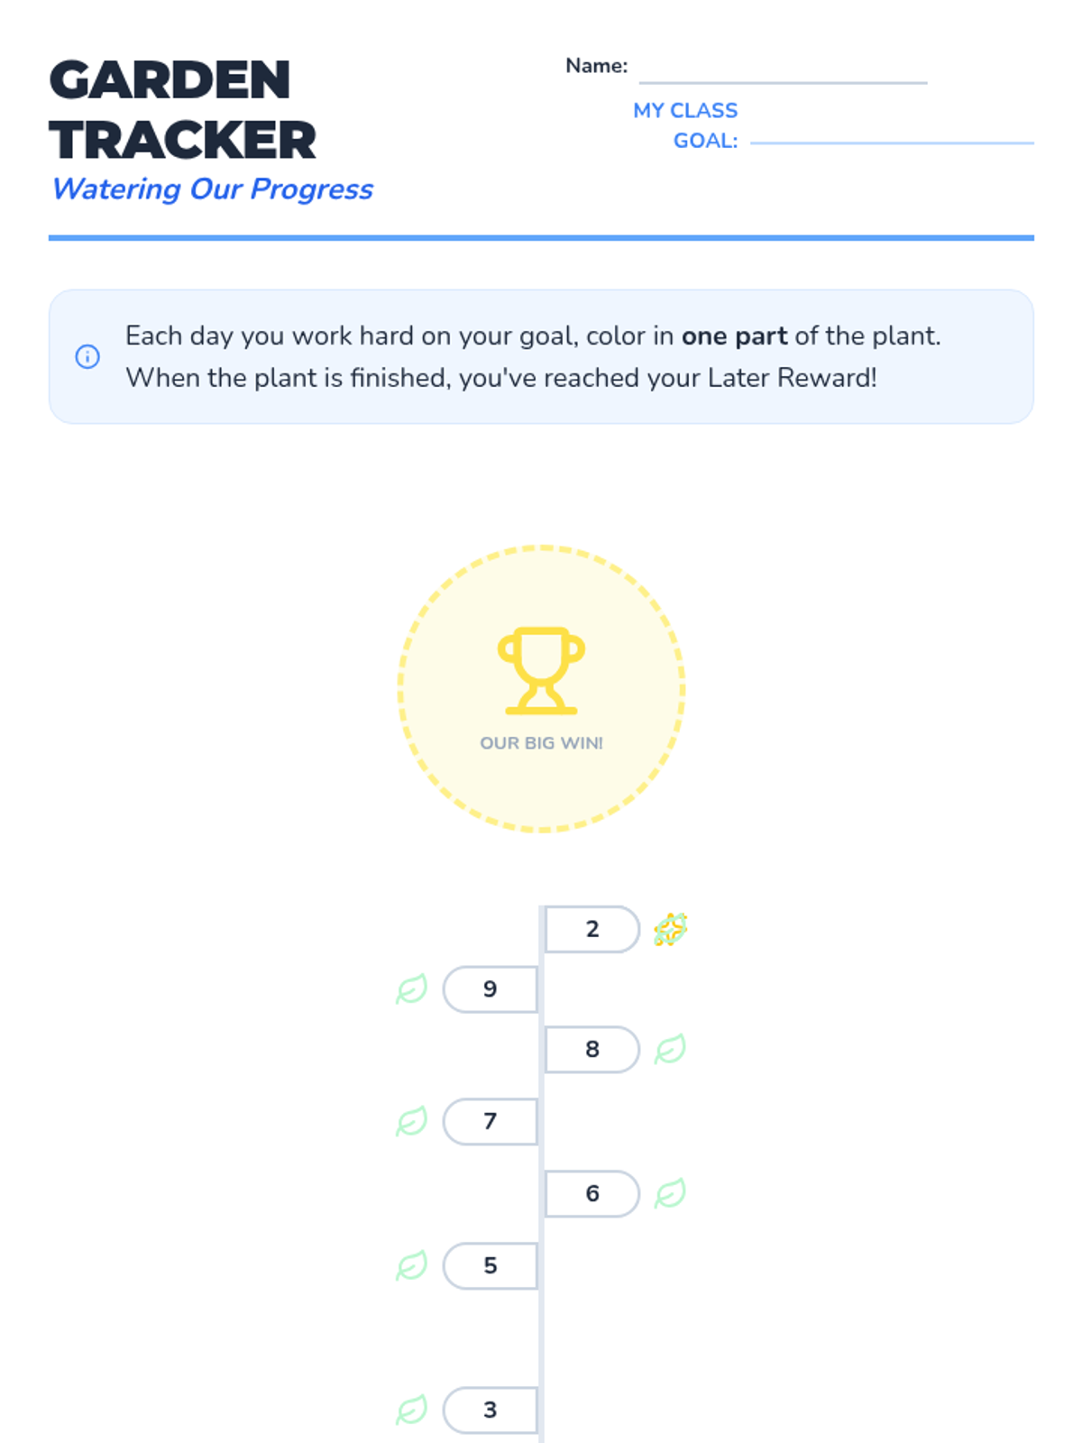Select plant part number 8
Image resolution: width=1082 pixels, height=1443 pixels.
591,1049
